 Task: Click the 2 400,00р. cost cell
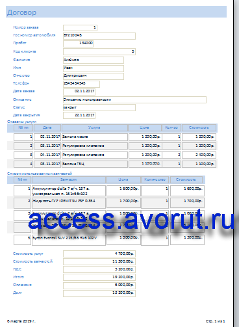click(x=199, y=155)
